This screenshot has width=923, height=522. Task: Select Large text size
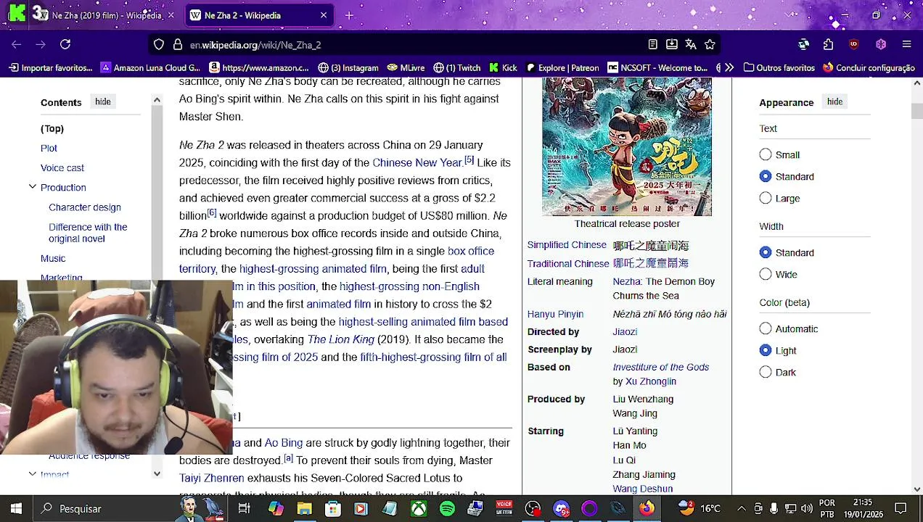point(766,198)
